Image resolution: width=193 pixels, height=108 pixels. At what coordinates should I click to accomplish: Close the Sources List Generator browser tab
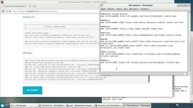pos(30,6)
